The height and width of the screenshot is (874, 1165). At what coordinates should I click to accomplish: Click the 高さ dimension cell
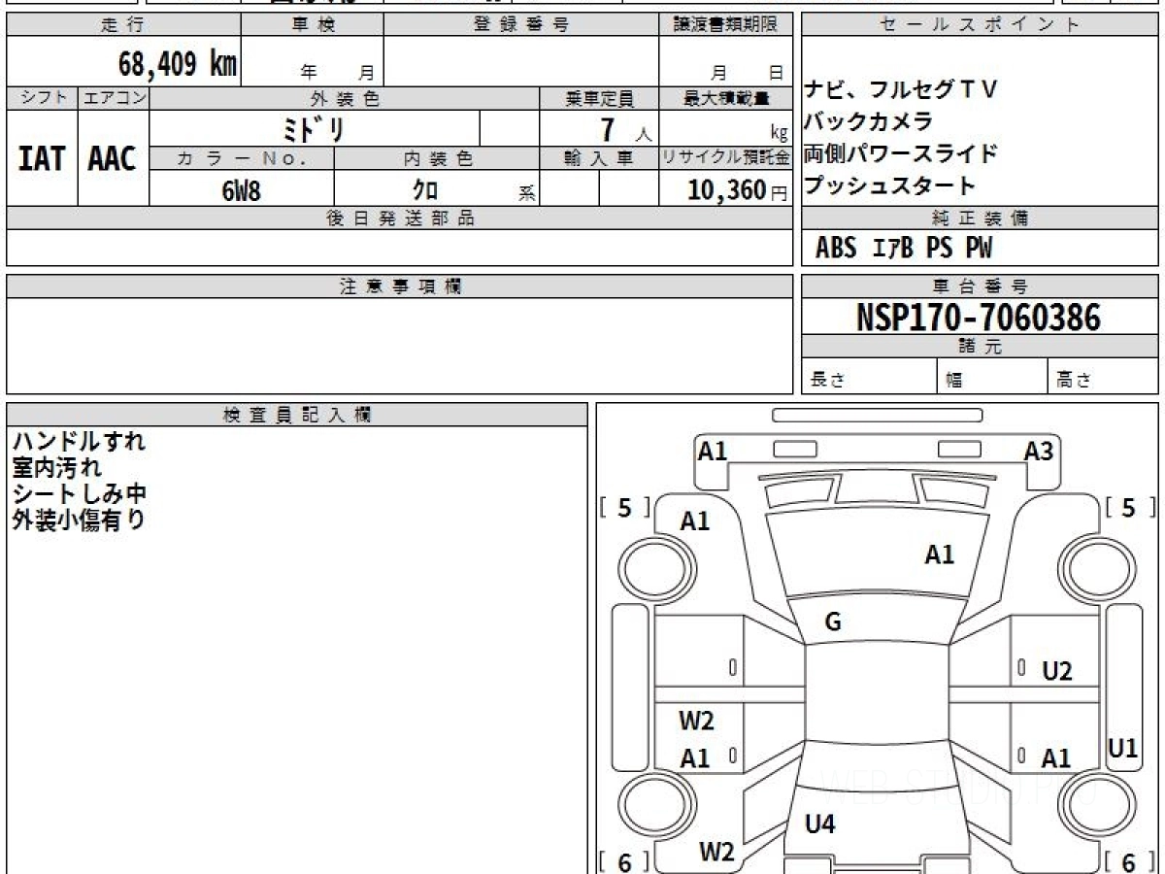point(1103,378)
